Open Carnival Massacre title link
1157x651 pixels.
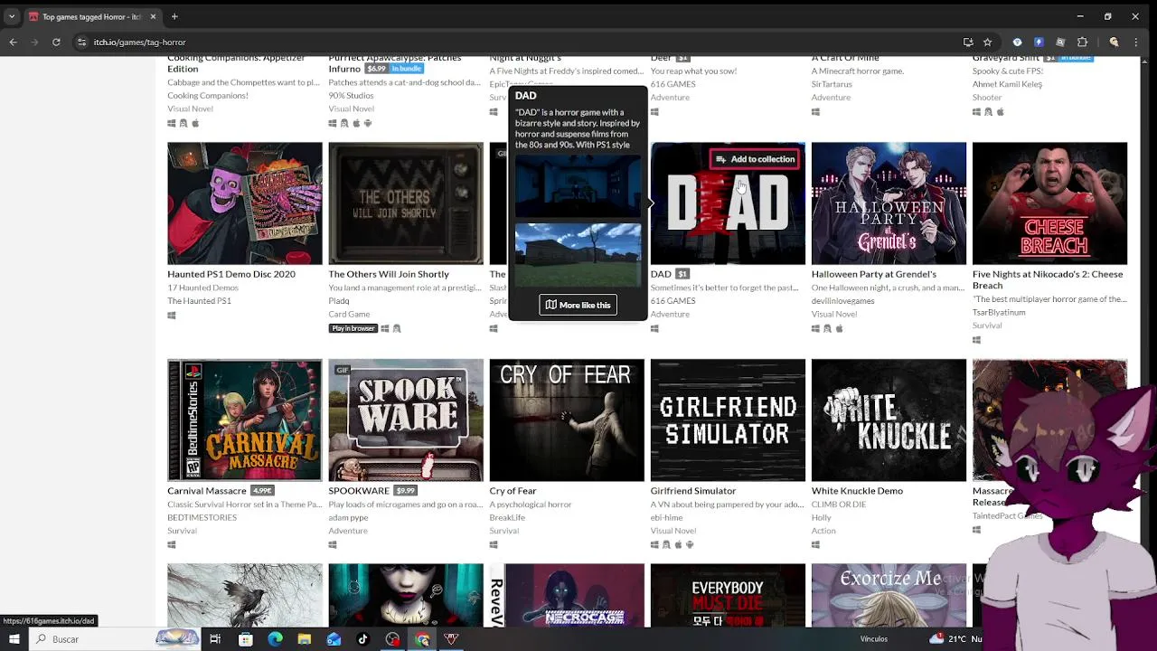pos(207,491)
